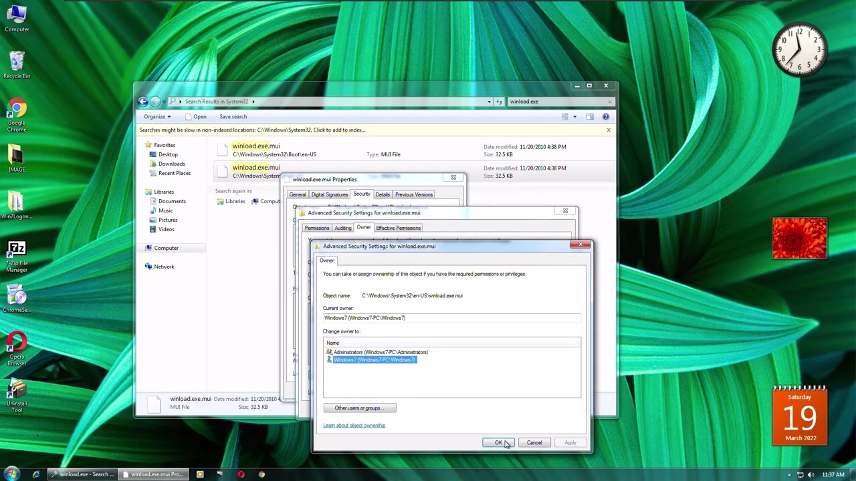Open the Organize menu in Explorer
856x481 pixels.
(x=156, y=117)
